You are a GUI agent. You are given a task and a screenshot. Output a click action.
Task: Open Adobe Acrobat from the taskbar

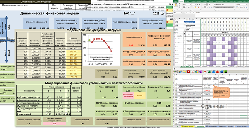[x=189, y=72]
